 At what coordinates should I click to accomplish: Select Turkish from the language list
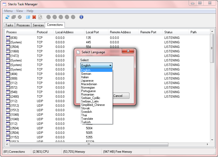(x=86, y=122)
